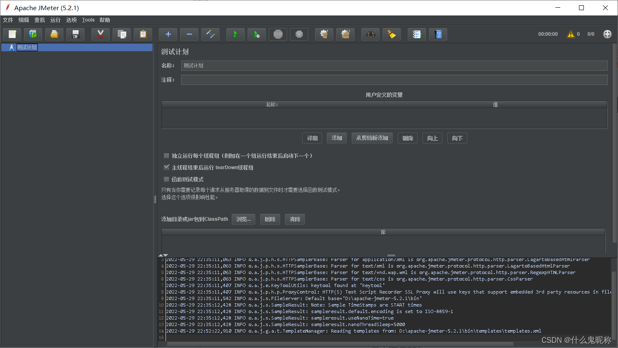This screenshot has width=618, height=348.
Task: Click the 00:00:00 elapsed time indicator
Action: pos(548,34)
